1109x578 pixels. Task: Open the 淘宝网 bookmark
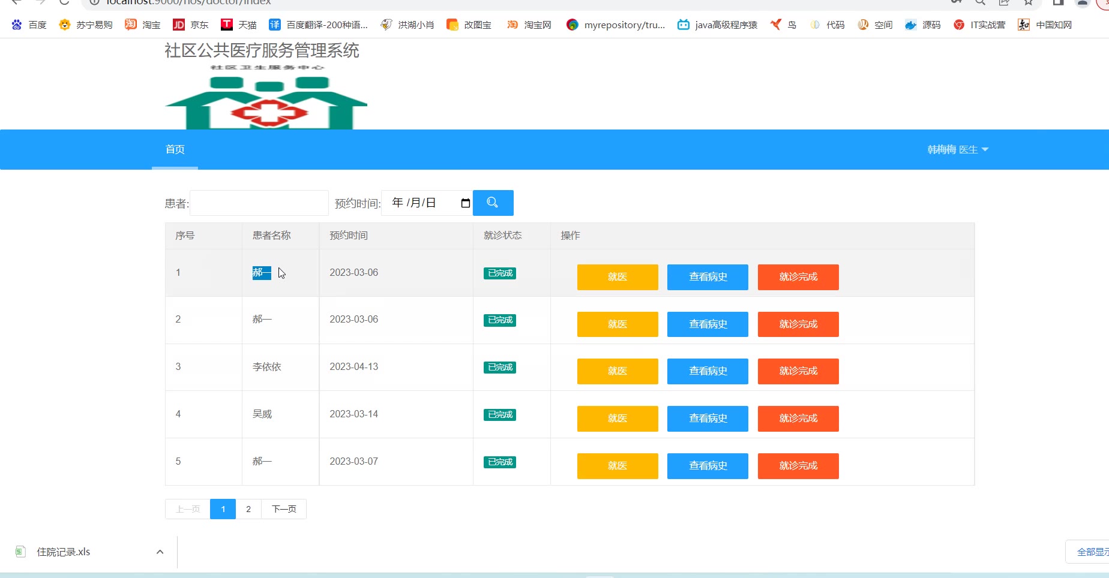[529, 25]
